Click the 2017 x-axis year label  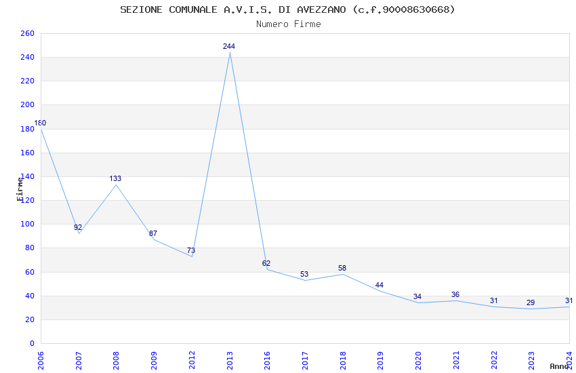point(305,361)
